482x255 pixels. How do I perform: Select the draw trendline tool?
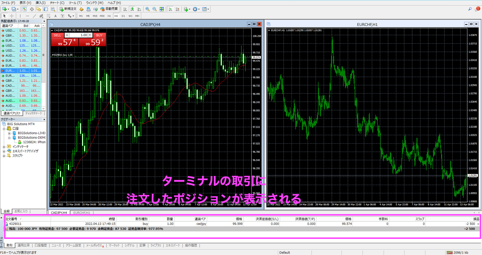point(34,16)
